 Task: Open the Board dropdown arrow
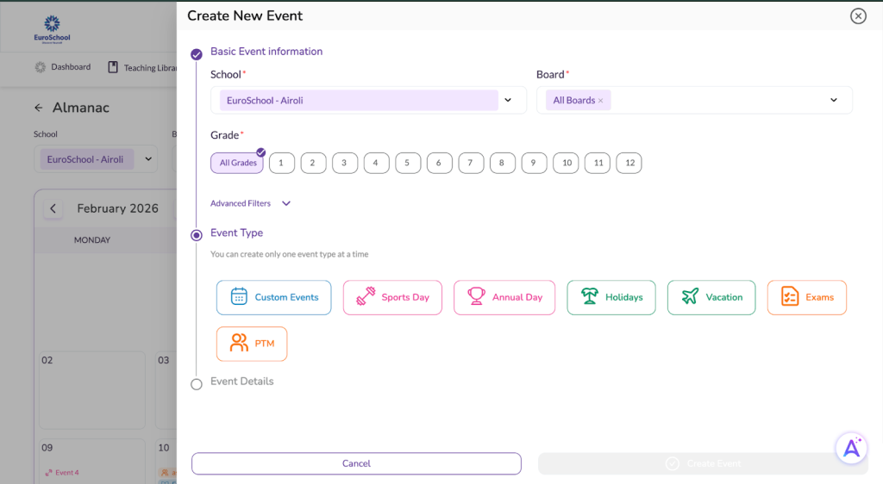point(833,100)
